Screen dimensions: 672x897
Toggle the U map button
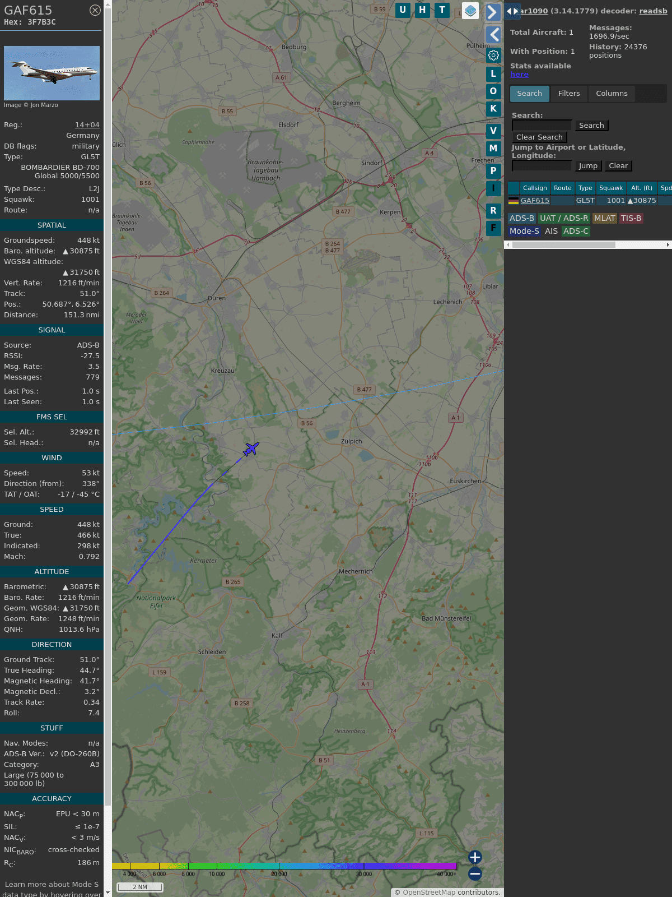pyautogui.click(x=403, y=10)
